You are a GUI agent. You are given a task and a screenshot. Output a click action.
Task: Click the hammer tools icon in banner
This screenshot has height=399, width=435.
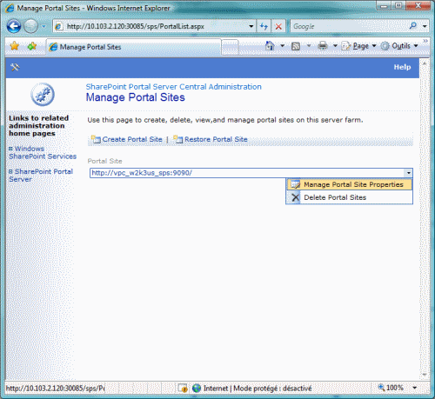point(15,67)
